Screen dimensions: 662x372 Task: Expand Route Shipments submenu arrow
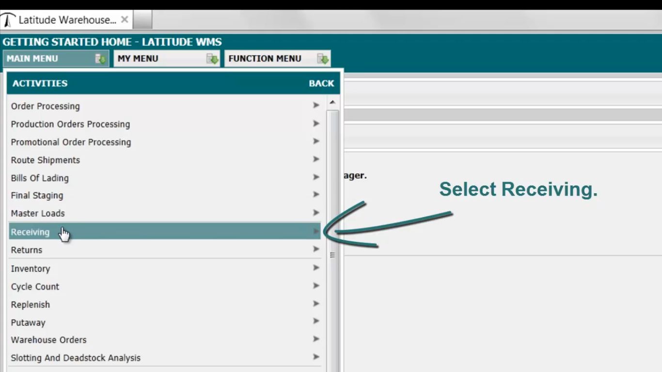(x=316, y=159)
